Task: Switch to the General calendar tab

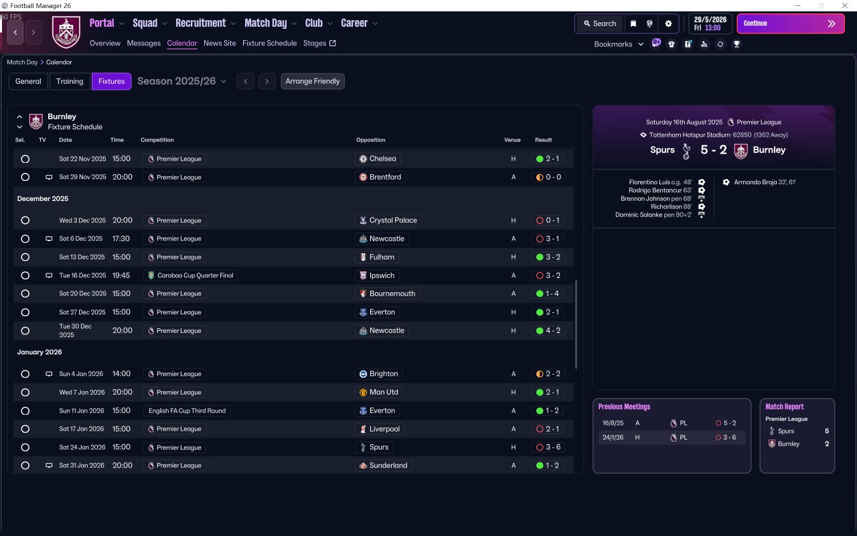Action: tap(28, 81)
